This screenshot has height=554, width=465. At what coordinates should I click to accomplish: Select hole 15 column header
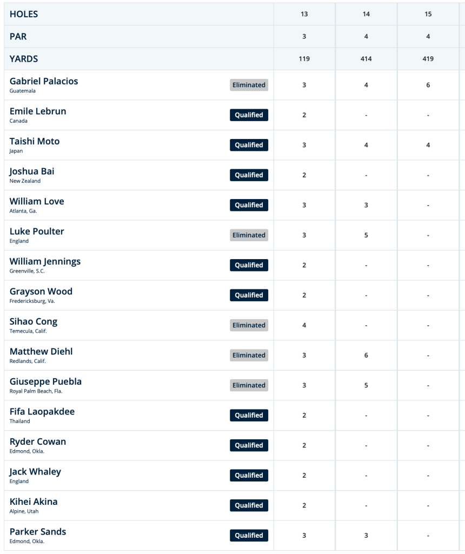428,14
